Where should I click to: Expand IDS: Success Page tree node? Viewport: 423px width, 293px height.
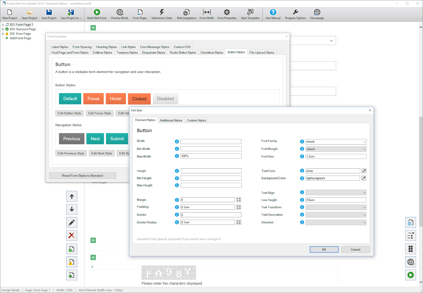[x=3, y=29]
